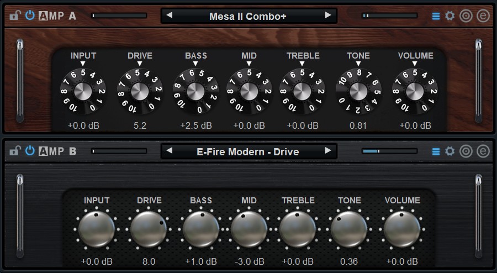Click Amp A circular target icon
Screen dimensions: 497x273
[x=466, y=15]
